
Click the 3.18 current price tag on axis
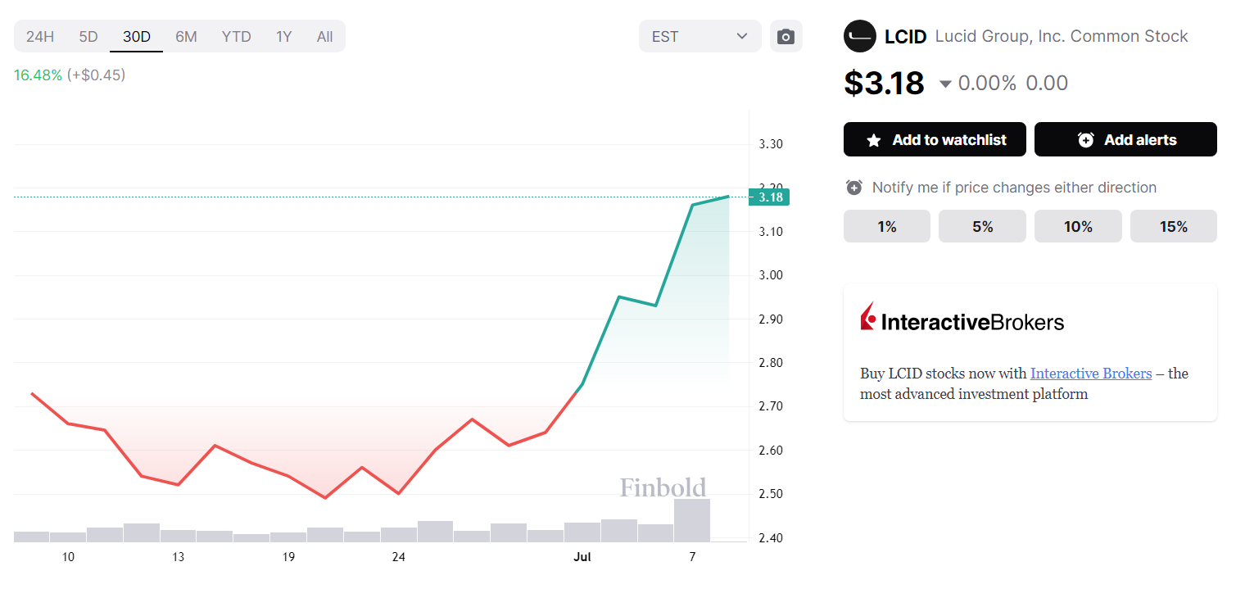769,197
